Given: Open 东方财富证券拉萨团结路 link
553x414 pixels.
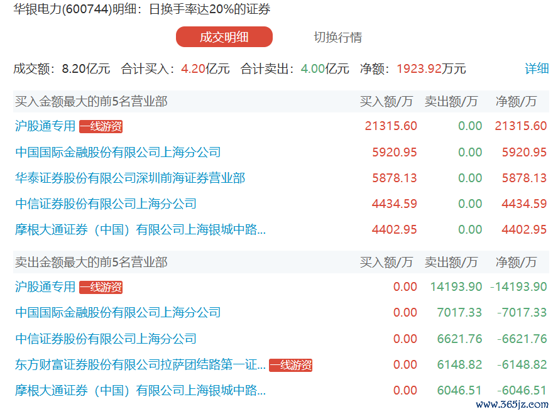Looking at the screenshot, I should click(140, 364).
